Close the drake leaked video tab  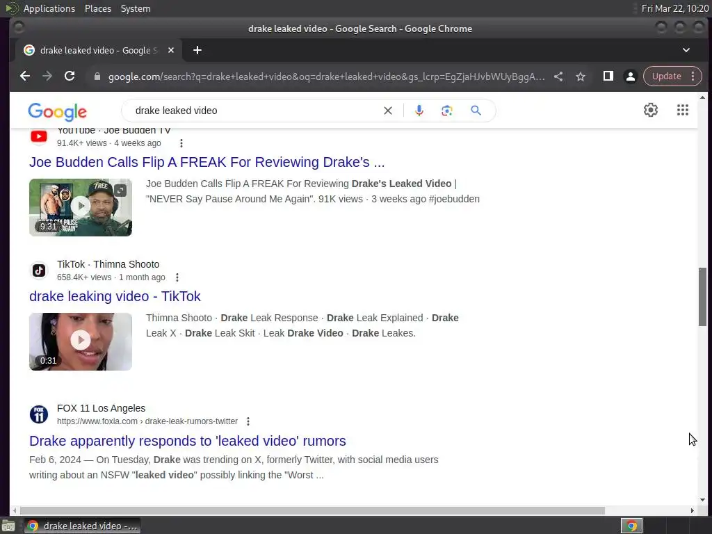(x=171, y=50)
